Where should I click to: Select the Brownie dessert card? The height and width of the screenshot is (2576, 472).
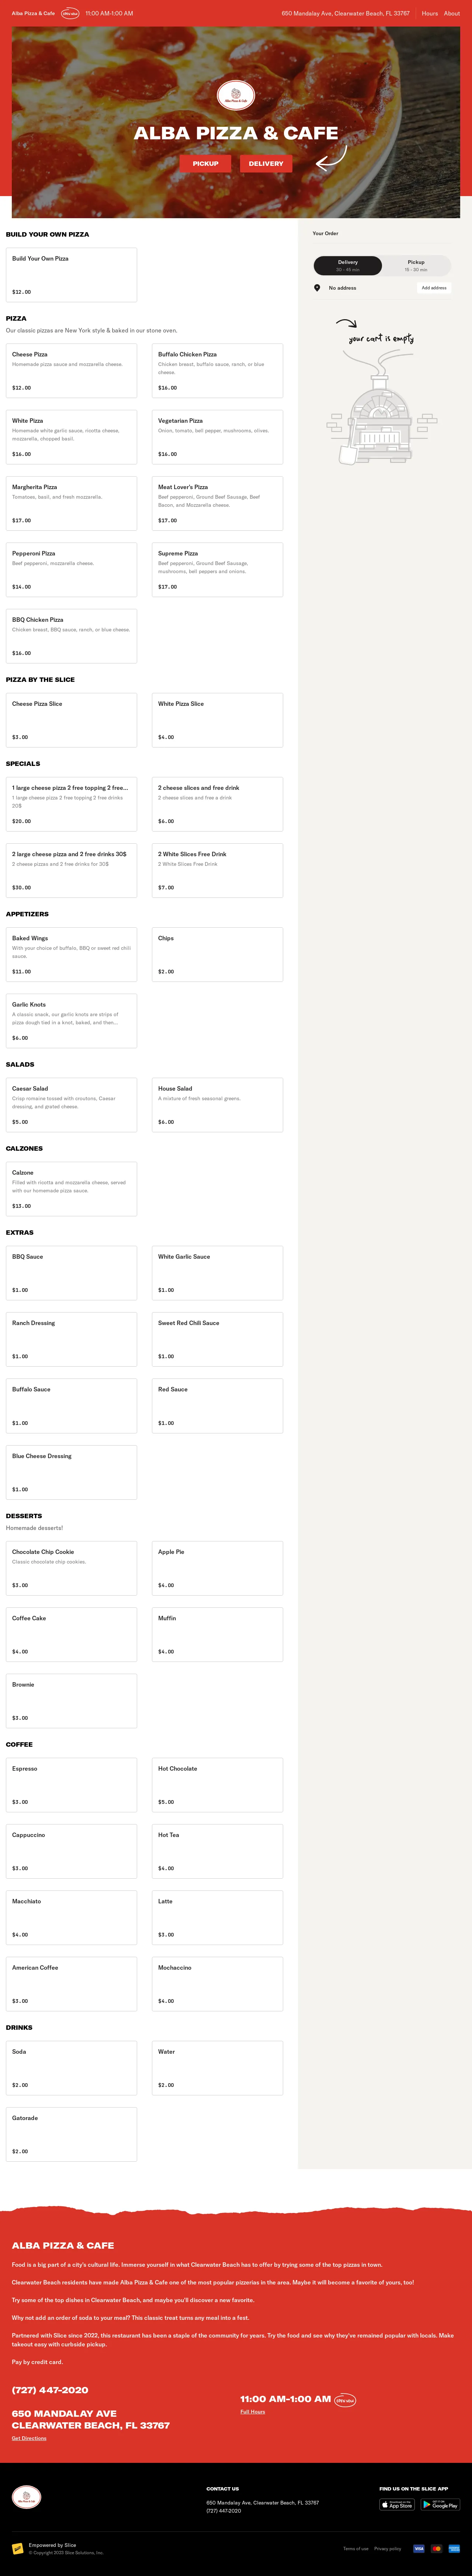pyautogui.click(x=72, y=1701)
